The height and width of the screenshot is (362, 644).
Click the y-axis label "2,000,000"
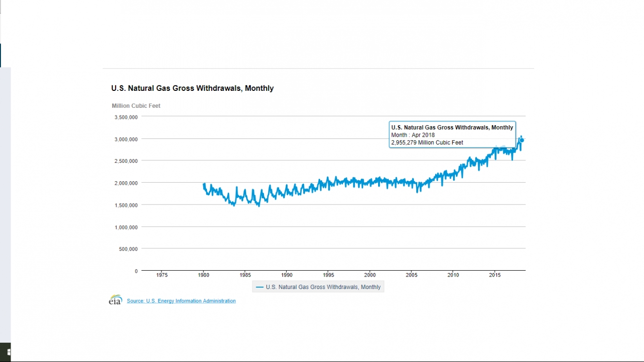pyautogui.click(x=126, y=183)
